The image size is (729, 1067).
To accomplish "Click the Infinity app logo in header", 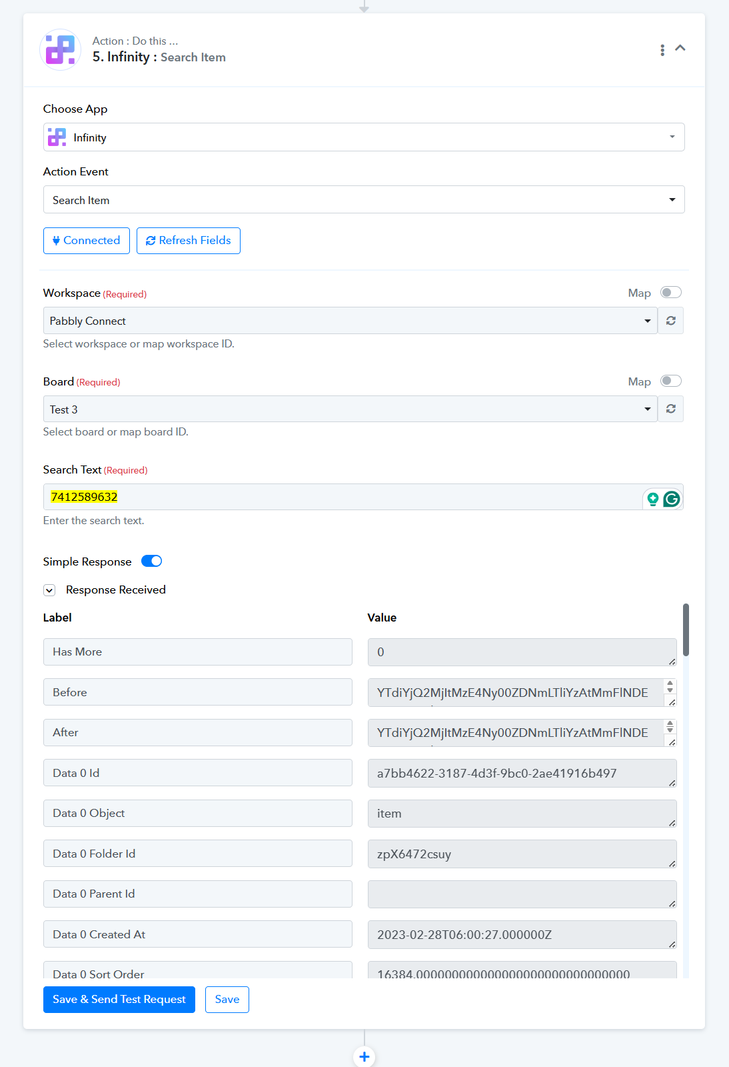I will (x=61, y=49).
